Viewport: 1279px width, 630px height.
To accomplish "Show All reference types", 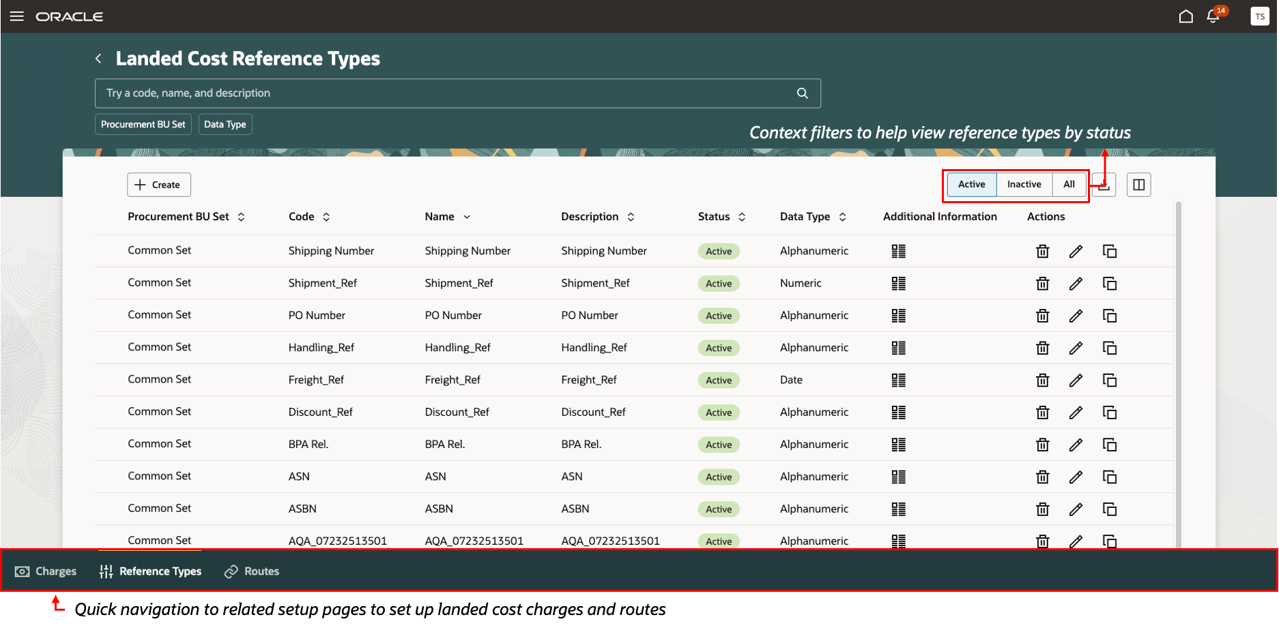I will [x=1069, y=185].
